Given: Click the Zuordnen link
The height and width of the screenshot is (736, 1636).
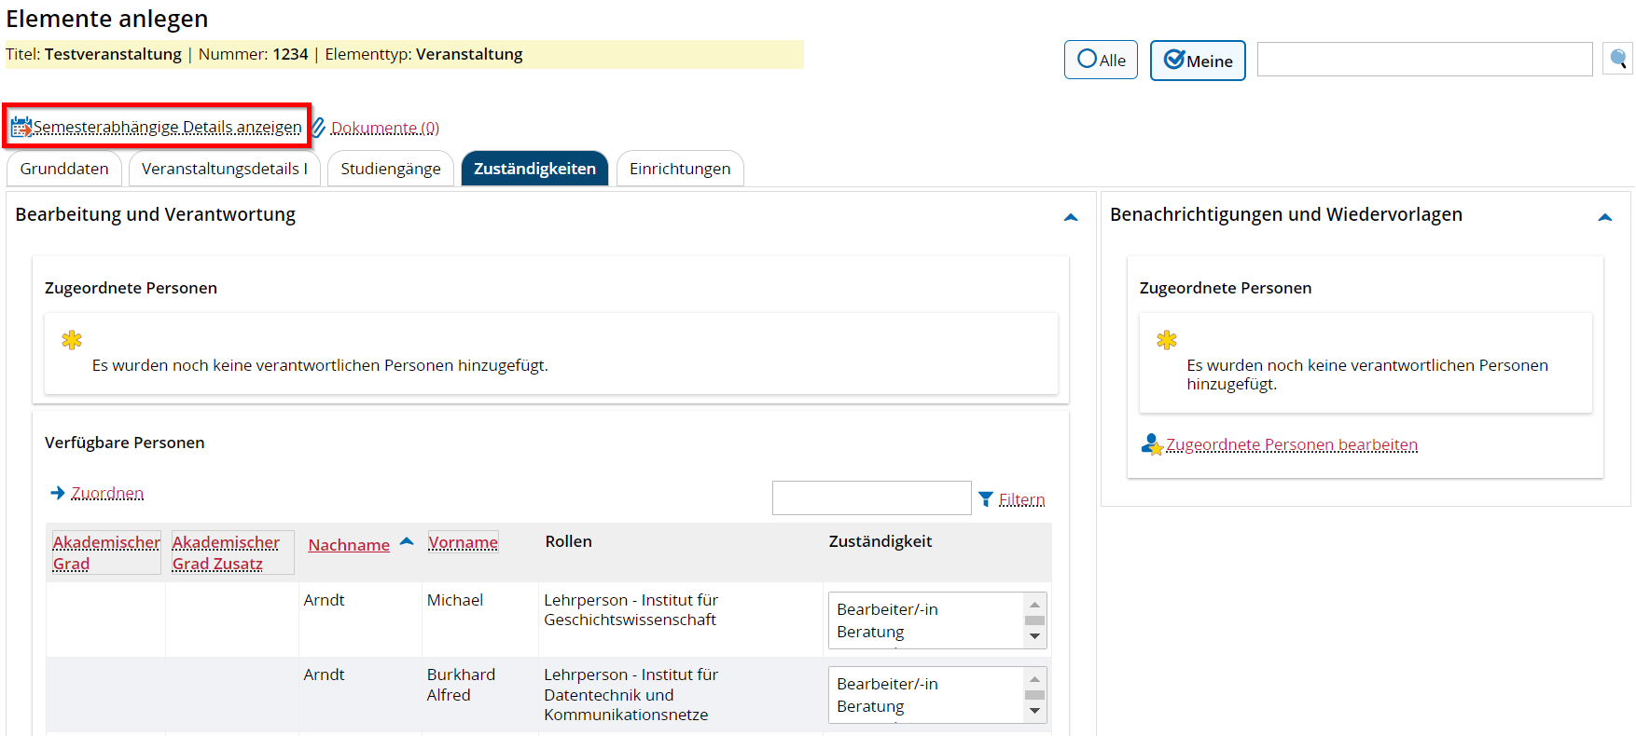Looking at the screenshot, I should 107,493.
